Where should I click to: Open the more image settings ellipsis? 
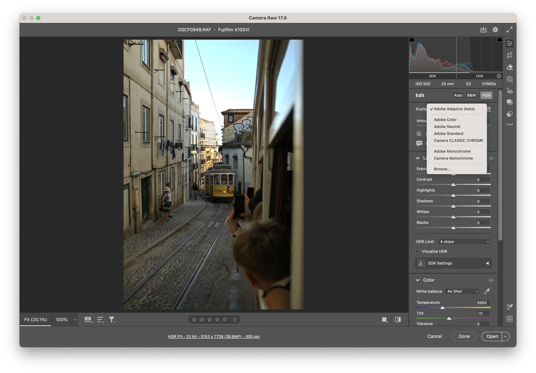pyautogui.click(x=510, y=124)
